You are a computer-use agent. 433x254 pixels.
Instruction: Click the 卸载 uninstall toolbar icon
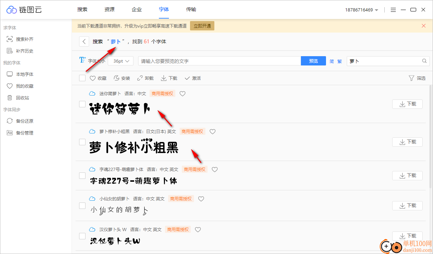click(145, 78)
